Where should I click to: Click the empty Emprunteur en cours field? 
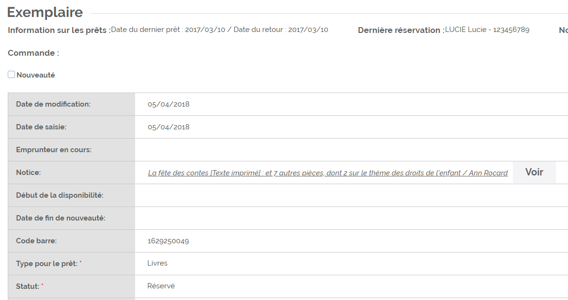[352, 150]
